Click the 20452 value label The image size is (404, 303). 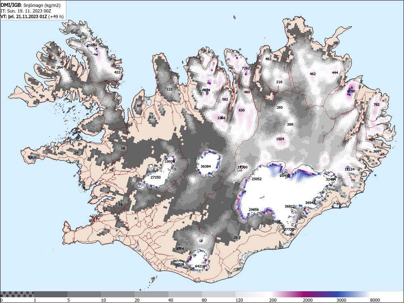coord(285,176)
